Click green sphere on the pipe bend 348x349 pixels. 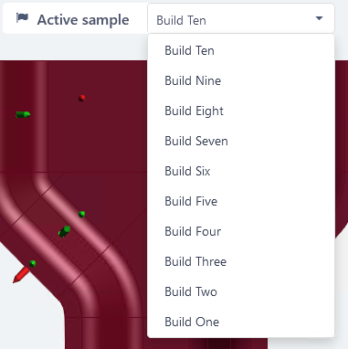pos(81,214)
